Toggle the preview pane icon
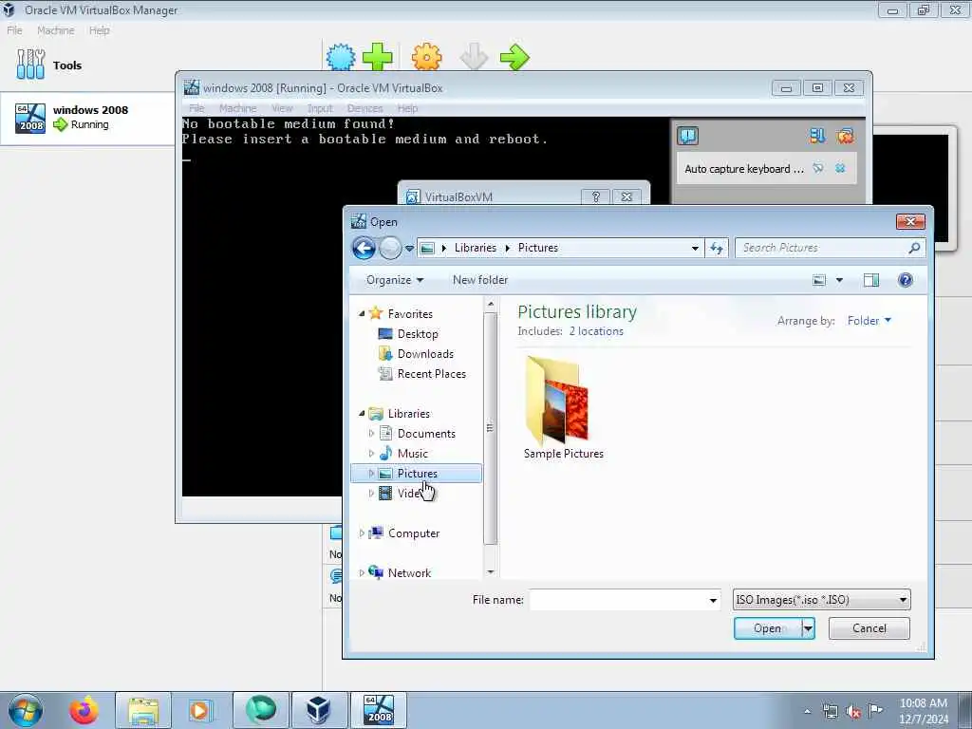 click(x=871, y=280)
